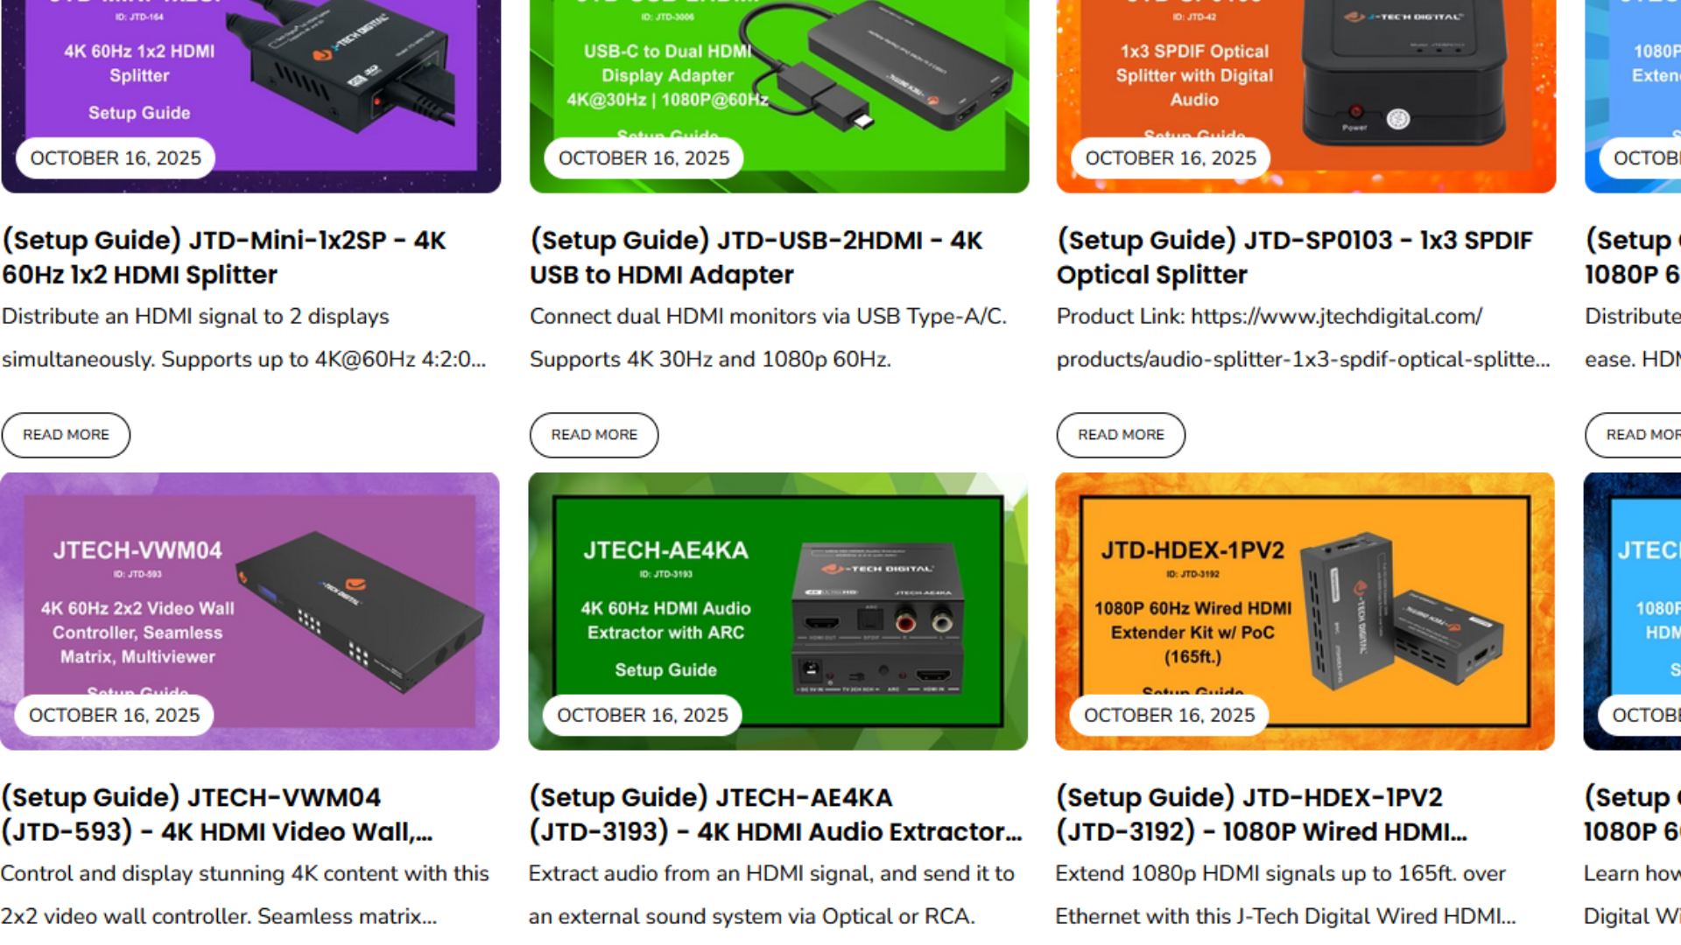
Task: Open JTECH-VWM04 (JTD-593) Video Wall title
Action: (217, 815)
